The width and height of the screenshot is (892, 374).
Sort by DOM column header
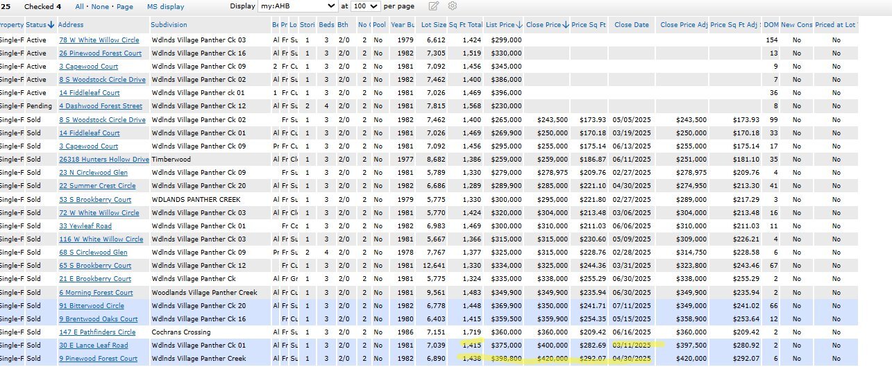pyautogui.click(x=771, y=24)
